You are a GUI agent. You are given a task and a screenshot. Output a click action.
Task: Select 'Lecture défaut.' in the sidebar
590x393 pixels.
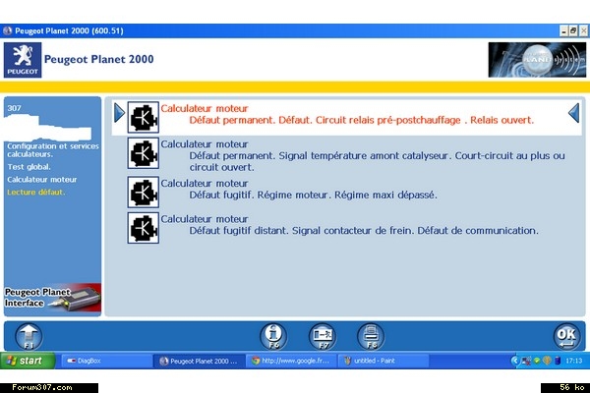coord(35,193)
